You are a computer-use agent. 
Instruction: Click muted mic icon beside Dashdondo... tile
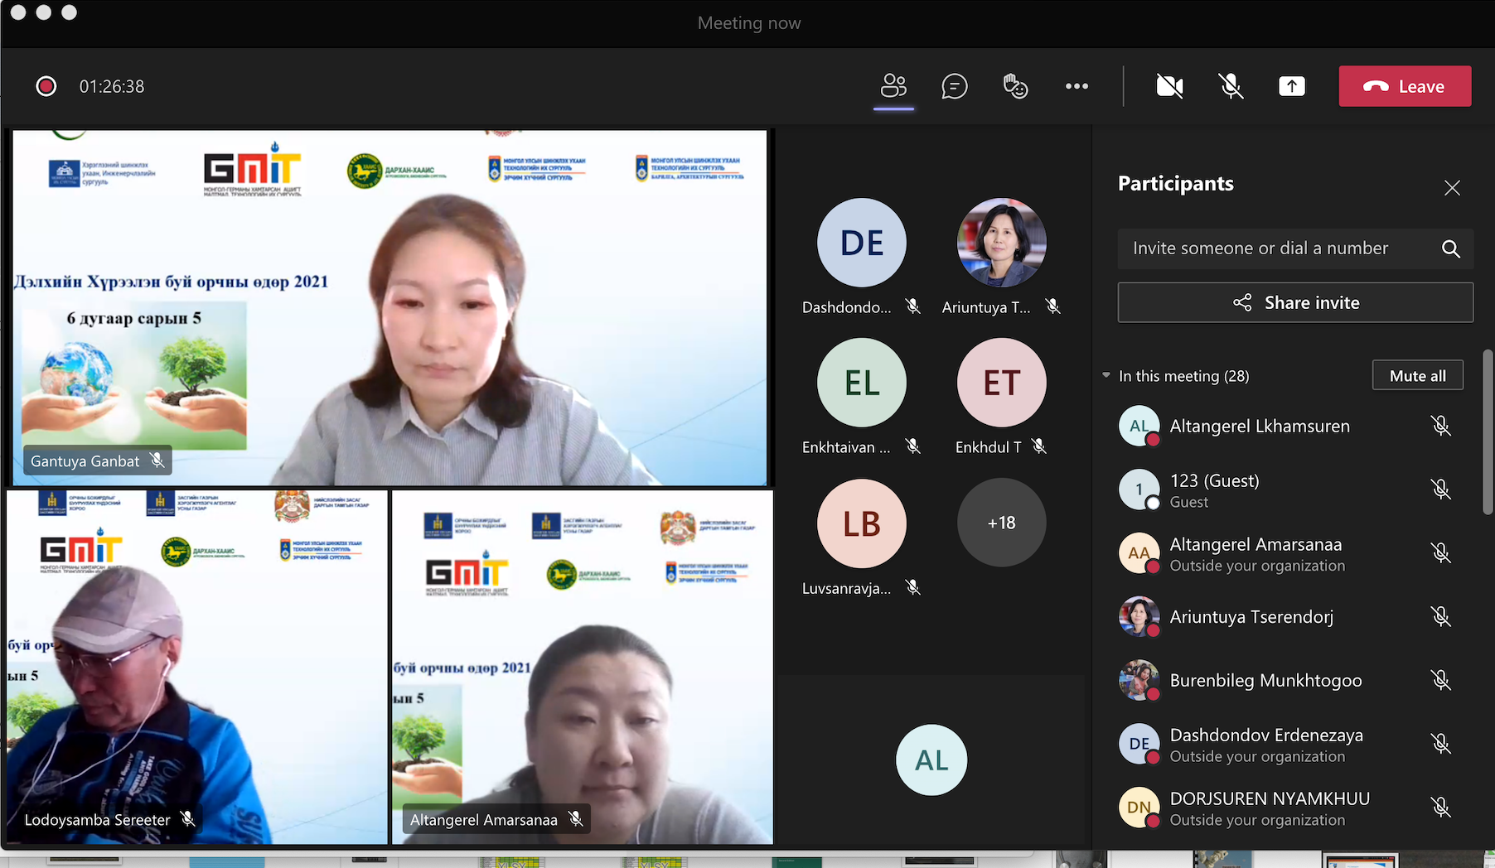point(912,306)
